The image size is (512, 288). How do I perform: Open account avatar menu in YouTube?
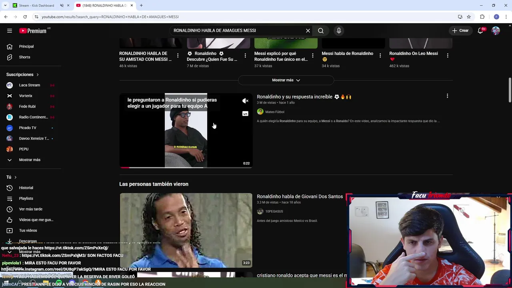(496, 30)
